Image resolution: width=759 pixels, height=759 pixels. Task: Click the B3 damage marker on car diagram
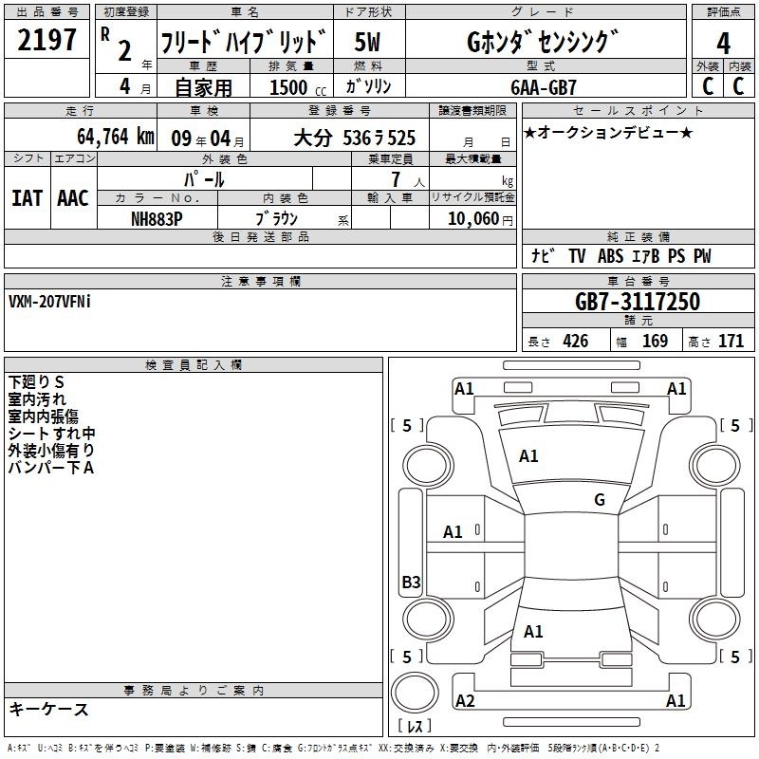(x=411, y=583)
